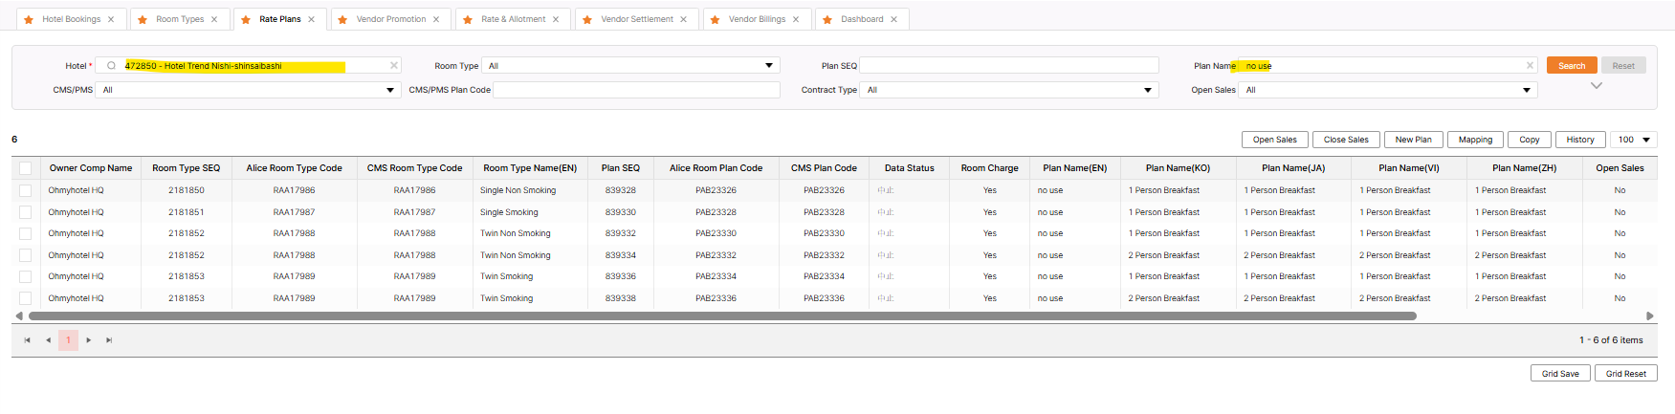Screen dimensions: 1675x414
Task: Open the Room Type dropdown
Action: point(768,66)
